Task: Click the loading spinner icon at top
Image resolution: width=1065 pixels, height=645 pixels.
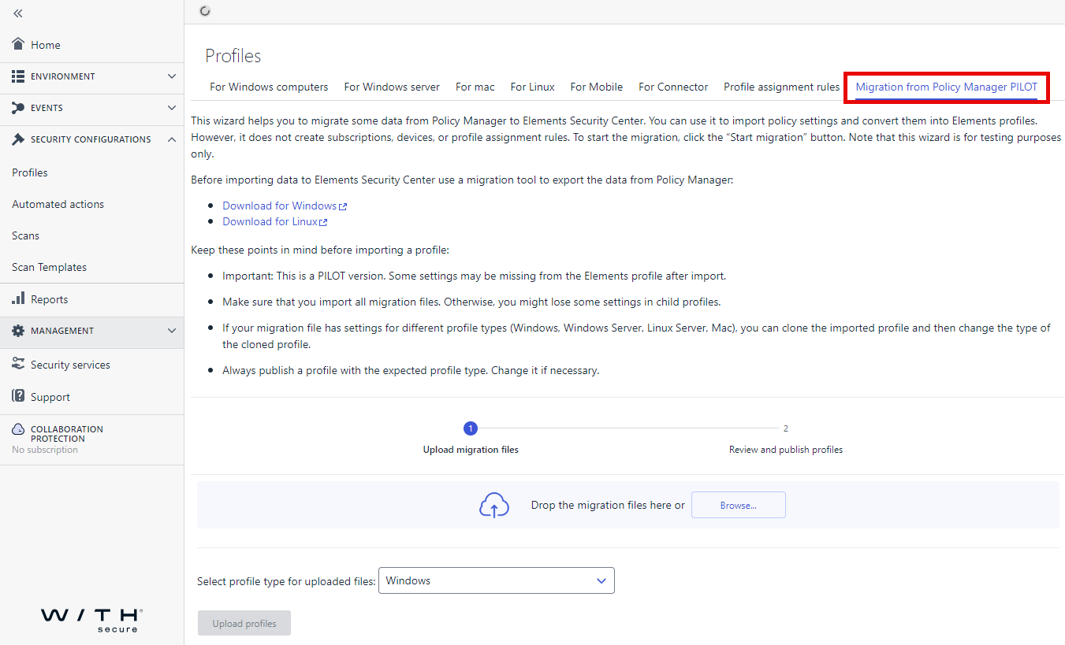Action: click(x=206, y=11)
